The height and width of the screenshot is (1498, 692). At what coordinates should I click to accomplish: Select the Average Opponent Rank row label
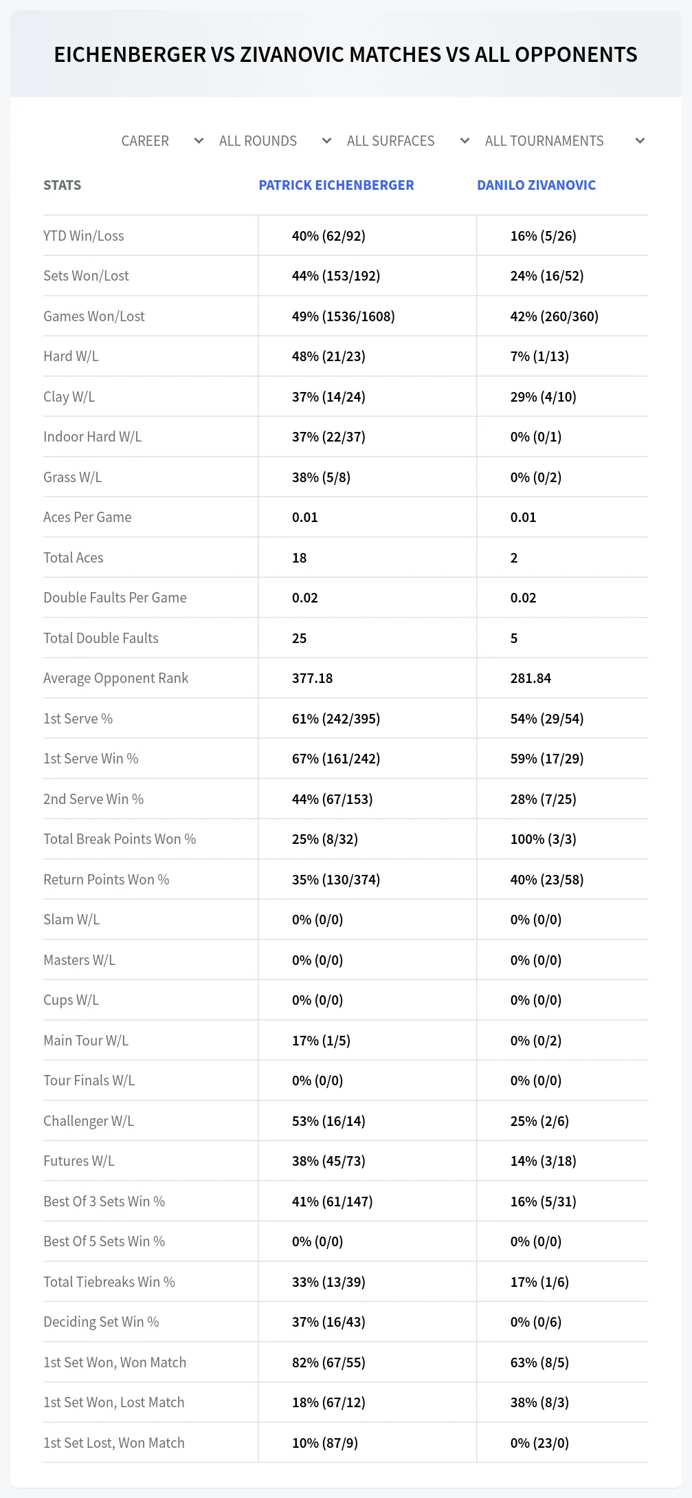point(115,678)
